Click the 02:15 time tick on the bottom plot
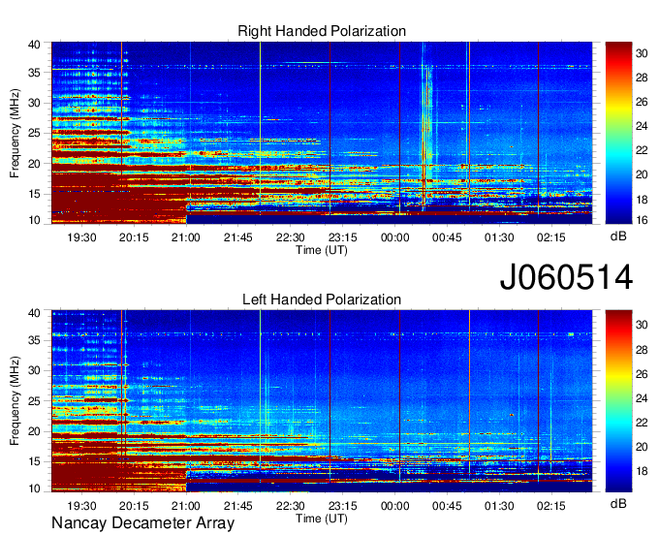Image resolution: width=659 pixels, height=535 pixels. pyautogui.click(x=551, y=506)
